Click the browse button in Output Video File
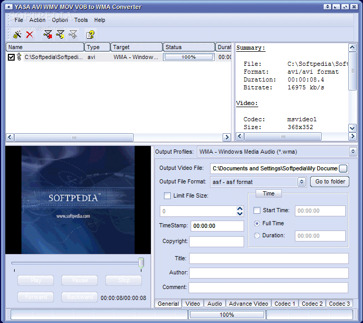Screen dimensions: 363x323 tap(343, 168)
